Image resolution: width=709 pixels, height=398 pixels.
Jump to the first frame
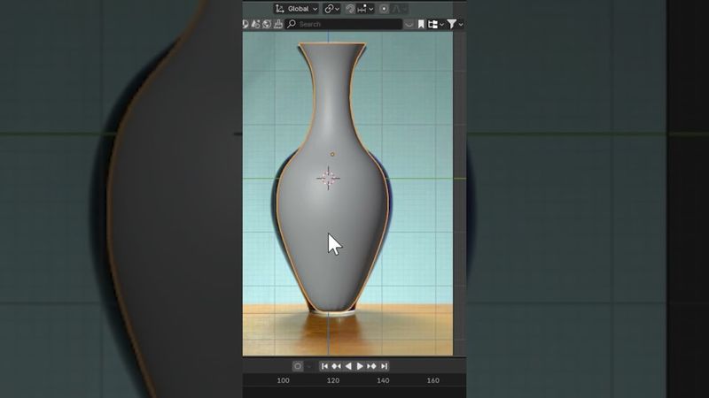coord(324,366)
